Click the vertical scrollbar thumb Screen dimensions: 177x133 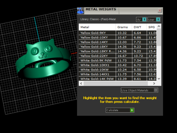coord(159,37)
